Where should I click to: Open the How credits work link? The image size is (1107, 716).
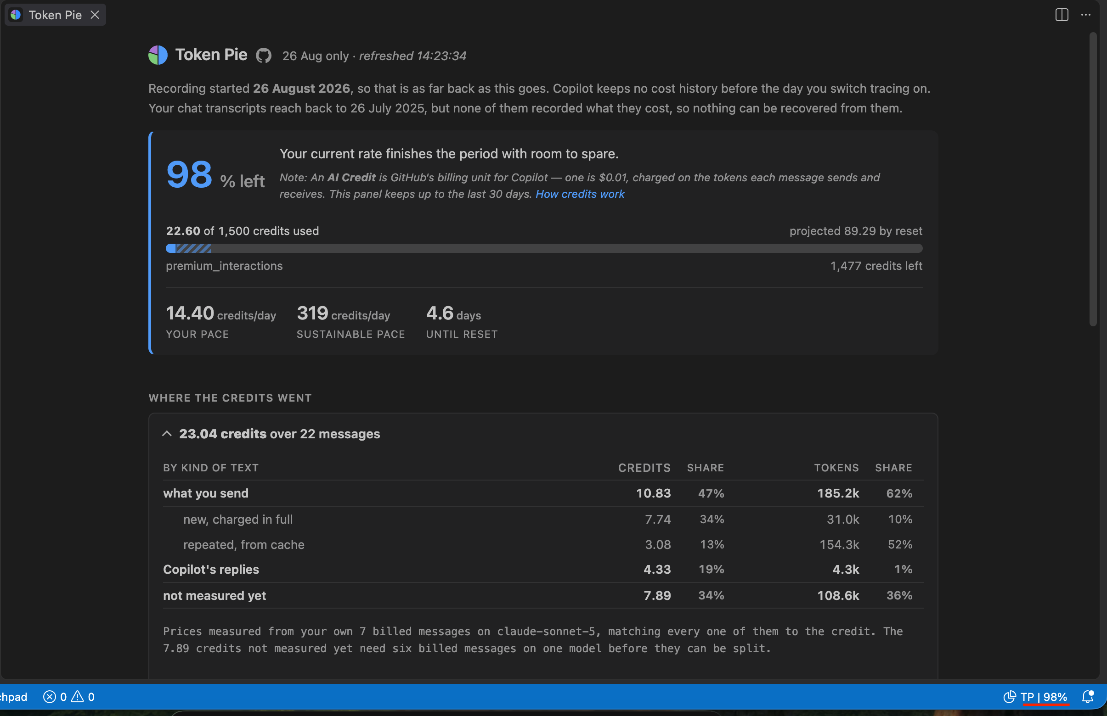click(580, 194)
